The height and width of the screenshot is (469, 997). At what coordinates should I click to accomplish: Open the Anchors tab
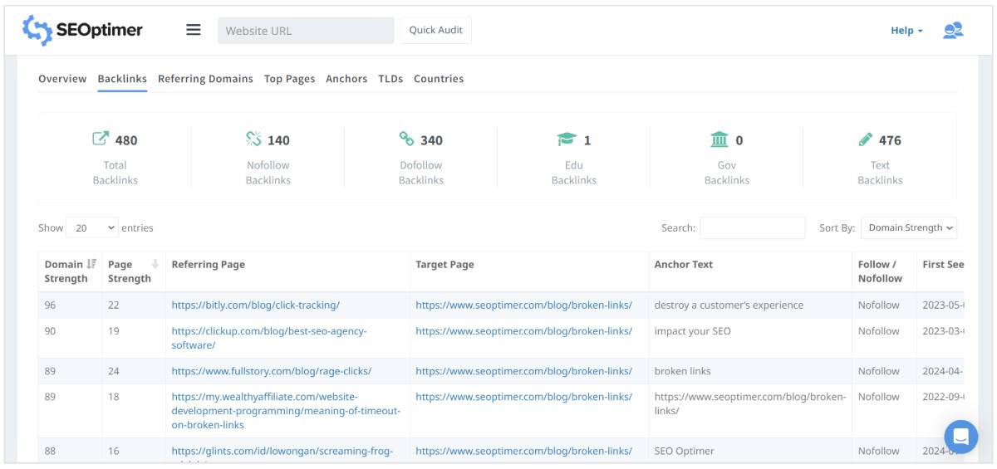(x=346, y=79)
